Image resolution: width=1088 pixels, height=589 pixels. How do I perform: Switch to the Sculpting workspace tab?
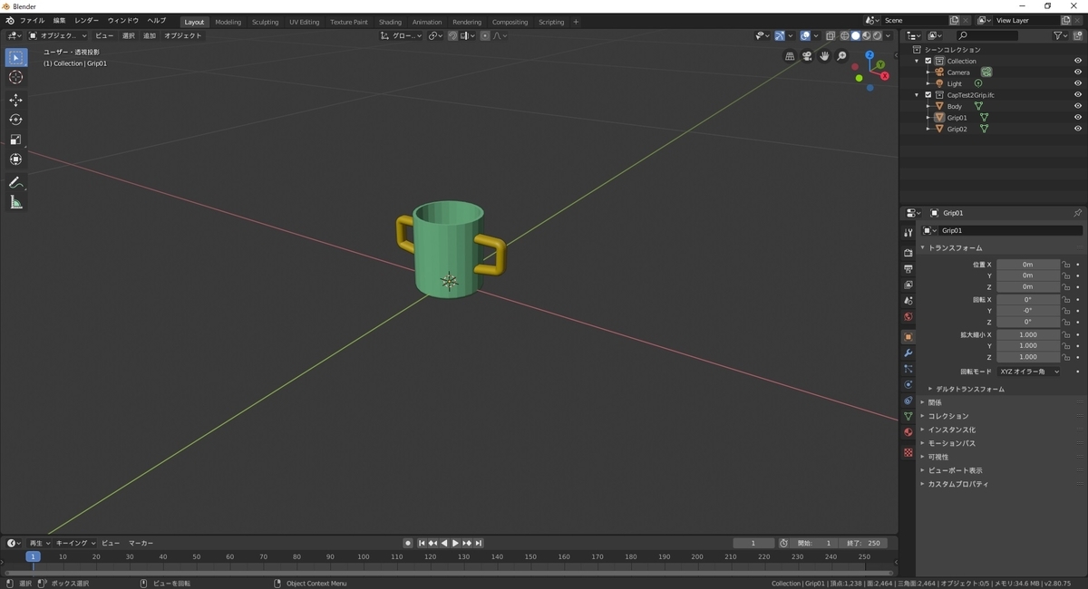pos(265,22)
